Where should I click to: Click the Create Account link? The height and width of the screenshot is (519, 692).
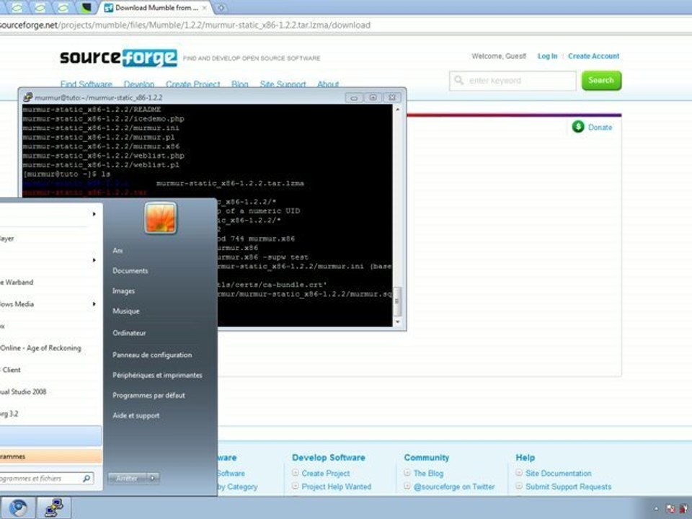pos(593,56)
